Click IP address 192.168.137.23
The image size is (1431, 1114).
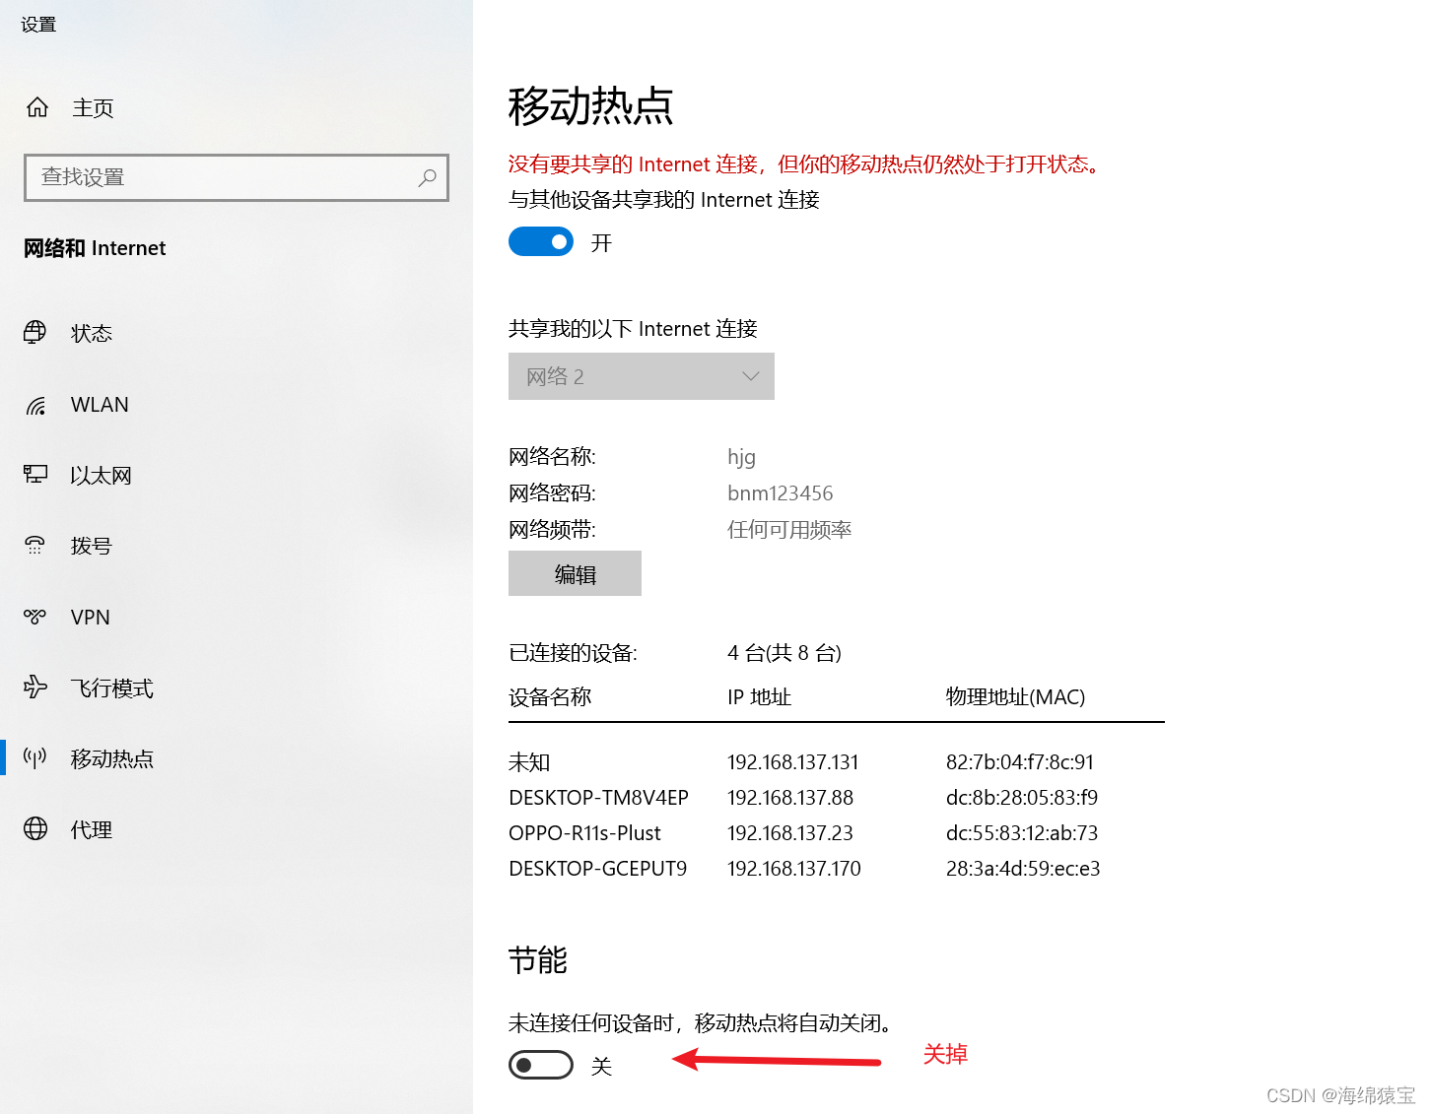(790, 833)
